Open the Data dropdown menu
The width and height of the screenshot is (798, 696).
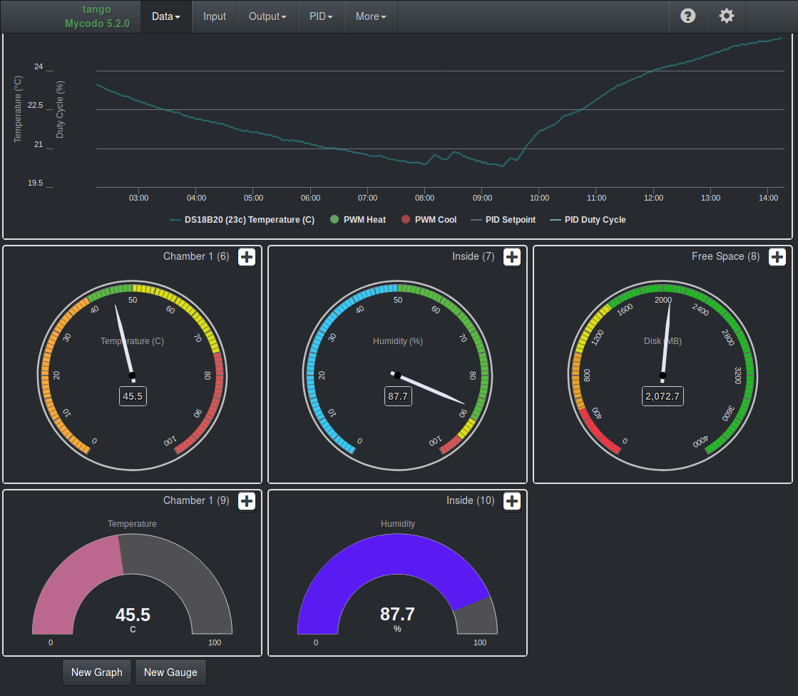165,16
